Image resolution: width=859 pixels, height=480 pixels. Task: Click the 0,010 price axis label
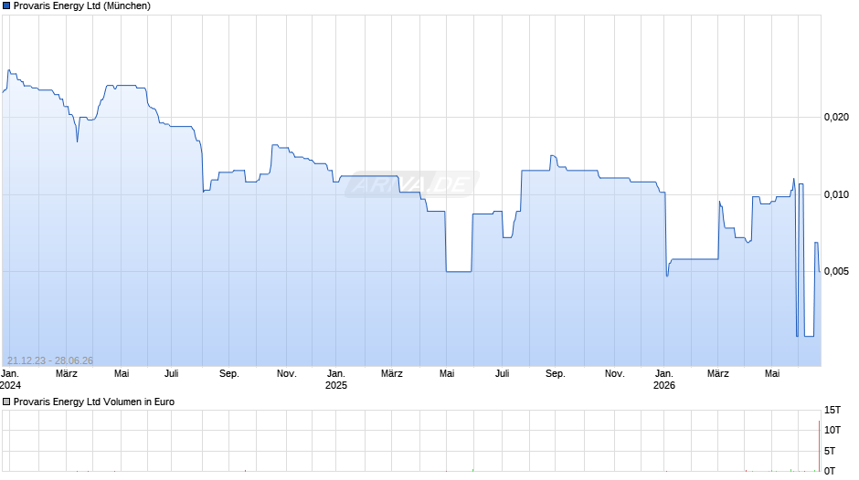coord(836,194)
